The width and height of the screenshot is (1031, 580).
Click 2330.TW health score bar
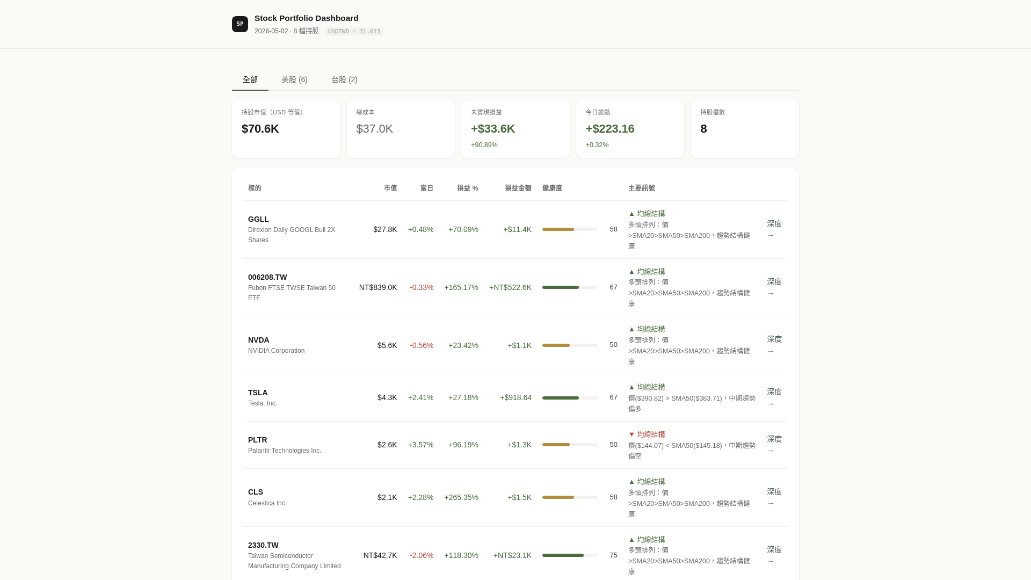[x=569, y=555]
